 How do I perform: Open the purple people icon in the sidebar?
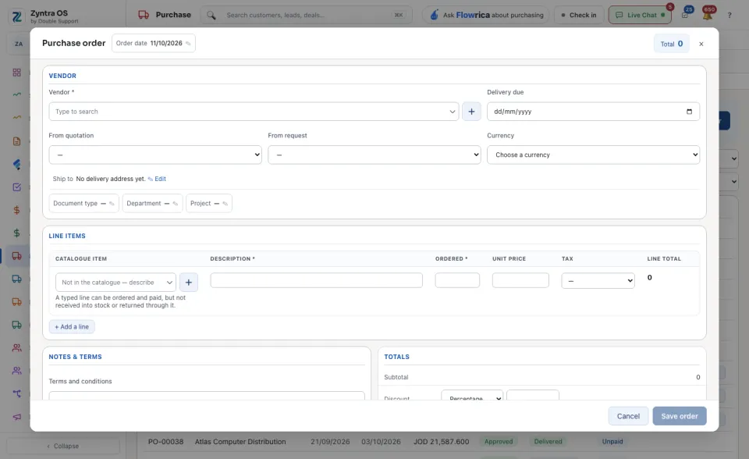coord(16,371)
